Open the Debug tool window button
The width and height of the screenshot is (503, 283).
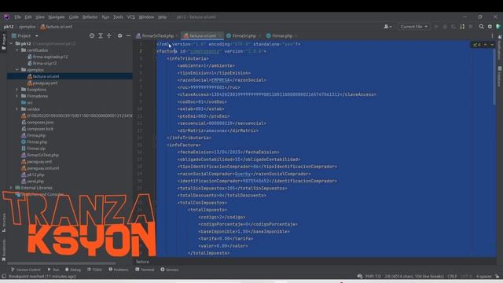coord(73,270)
